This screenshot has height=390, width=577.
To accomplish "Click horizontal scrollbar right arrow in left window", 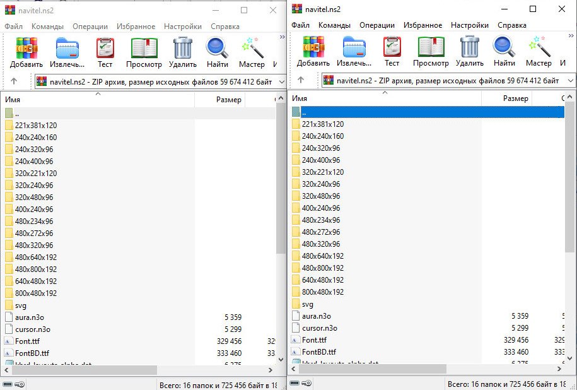I will [271, 370].
